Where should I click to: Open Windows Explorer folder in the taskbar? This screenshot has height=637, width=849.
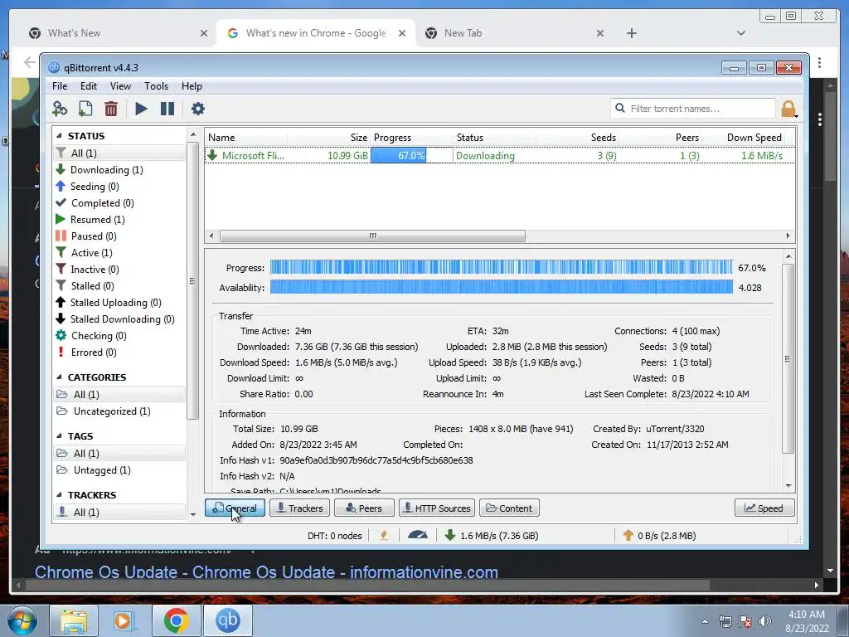(x=74, y=620)
